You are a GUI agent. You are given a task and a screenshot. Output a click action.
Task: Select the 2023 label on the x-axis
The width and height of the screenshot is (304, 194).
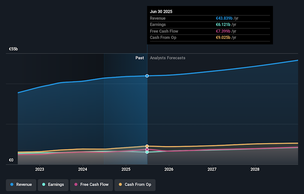(x=40, y=169)
